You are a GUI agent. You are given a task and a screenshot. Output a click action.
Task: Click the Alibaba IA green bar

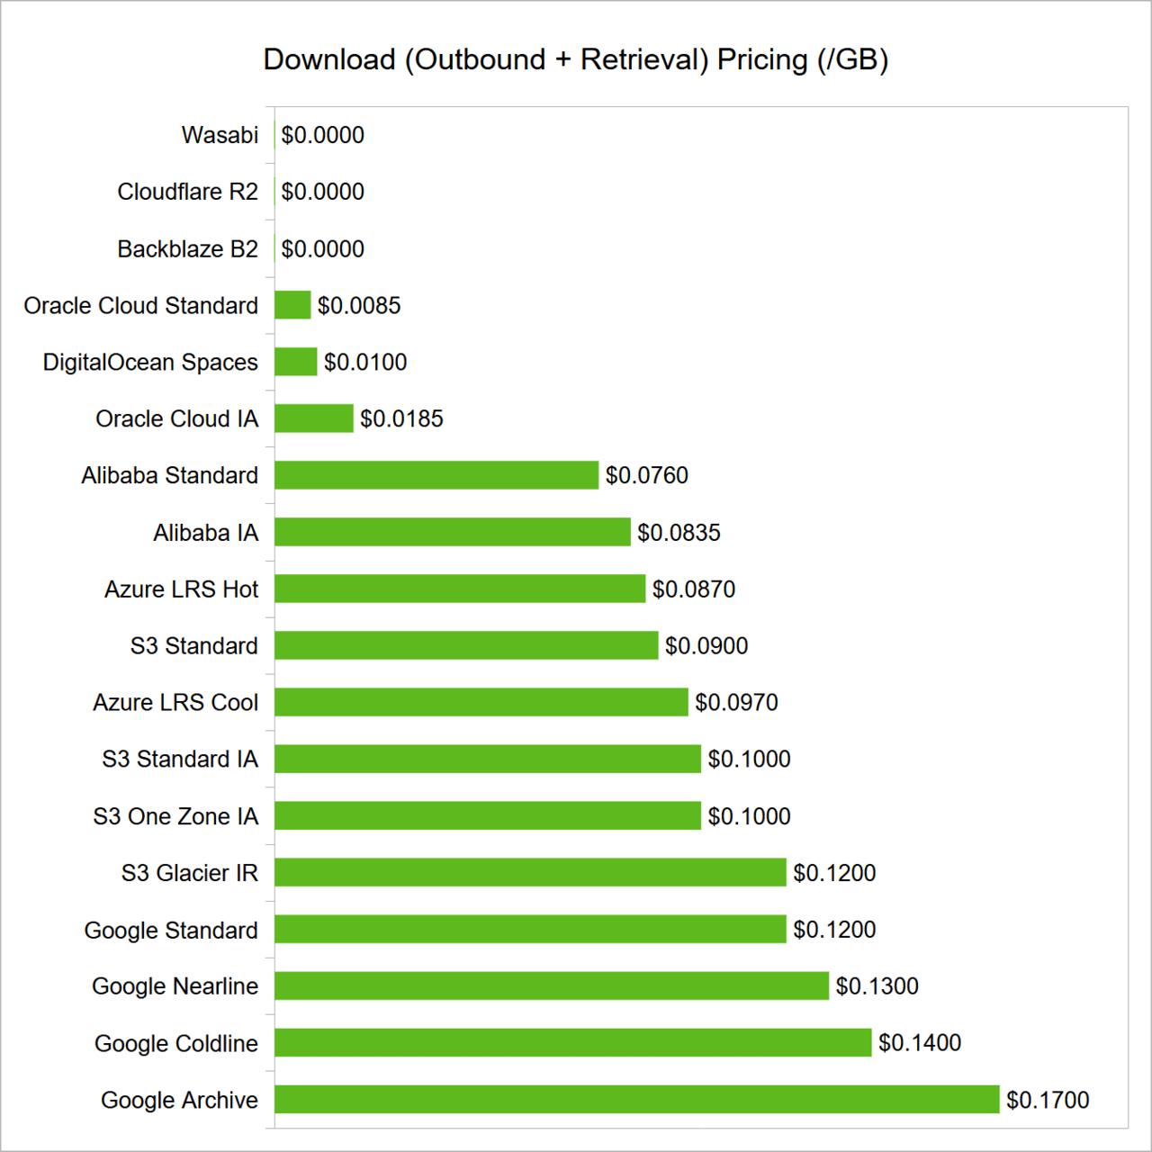[x=453, y=532]
